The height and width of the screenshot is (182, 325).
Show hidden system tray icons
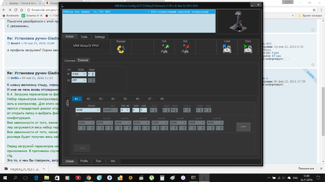pos(269,178)
